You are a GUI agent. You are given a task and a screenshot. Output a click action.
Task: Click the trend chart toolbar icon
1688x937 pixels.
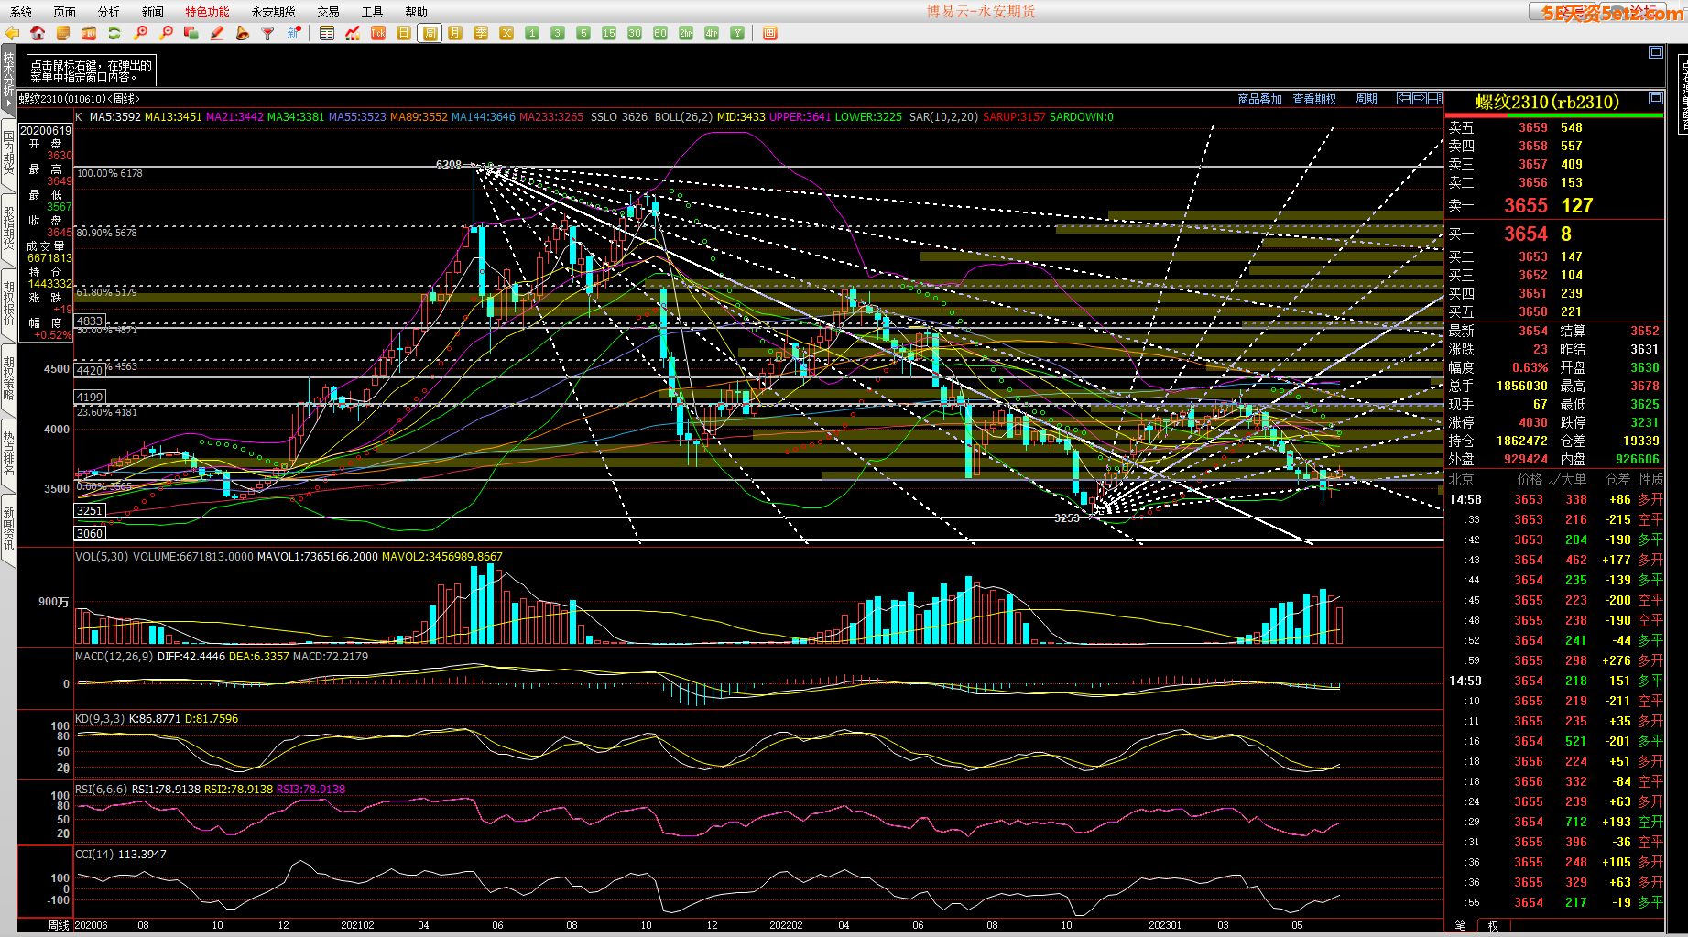[353, 33]
